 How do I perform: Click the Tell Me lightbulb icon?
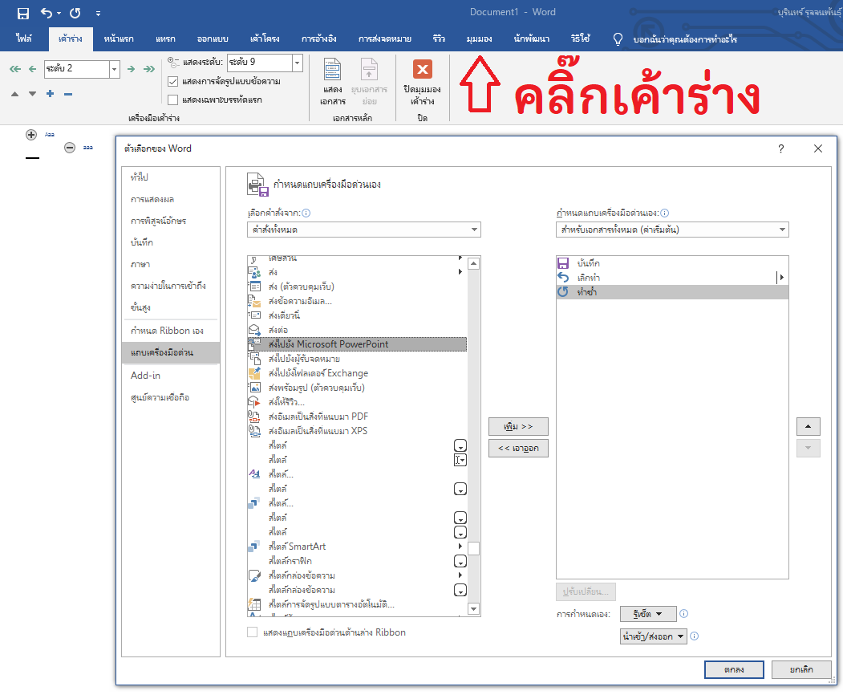(x=618, y=39)
